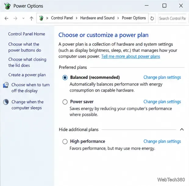Go up one level with the up arrow
The width and height of the screenshot is (189, 186).
31,18
